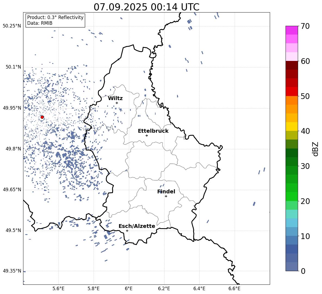Click the 49.35°N latitude label
Viewport: 322px width, 294px height.
pyautogui.click(x=12, y=271)
